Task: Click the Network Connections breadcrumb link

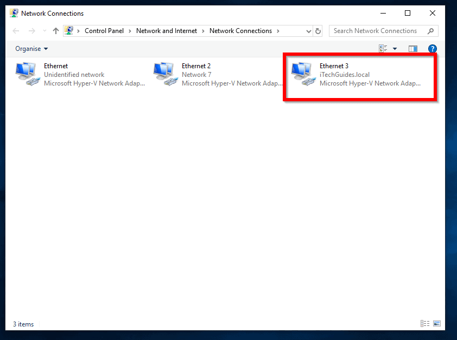Action: point(240,31)
